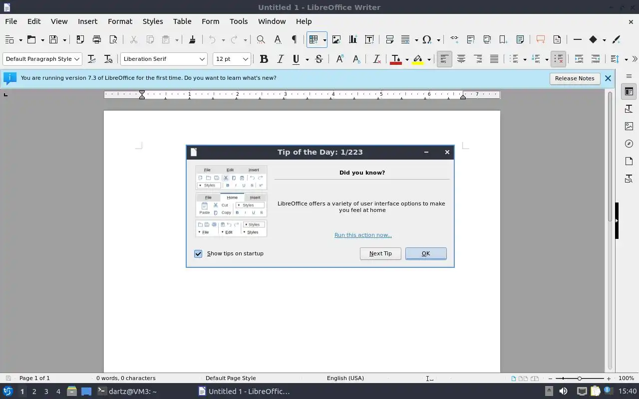The height and width of the screenshot is (399, 639).
Task: Click the Insert Line icon
Action: click(x=578, y=40)
